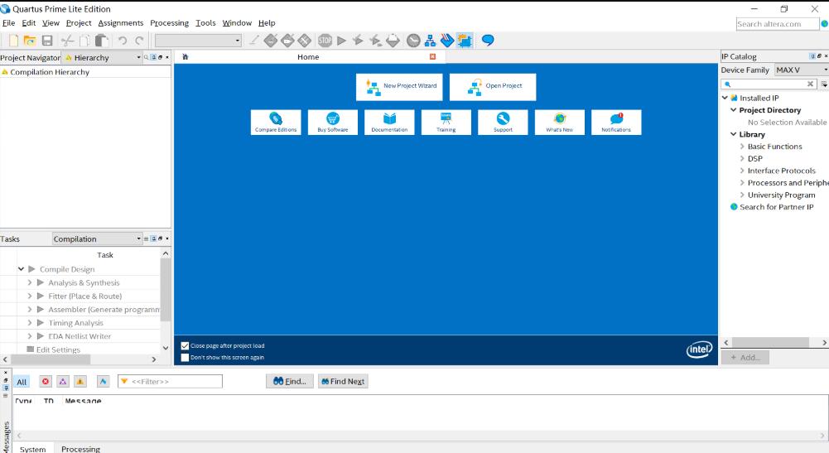Click the Open file folder icon
This screenshot has height=453, width=829.
(x=30, y=41)
